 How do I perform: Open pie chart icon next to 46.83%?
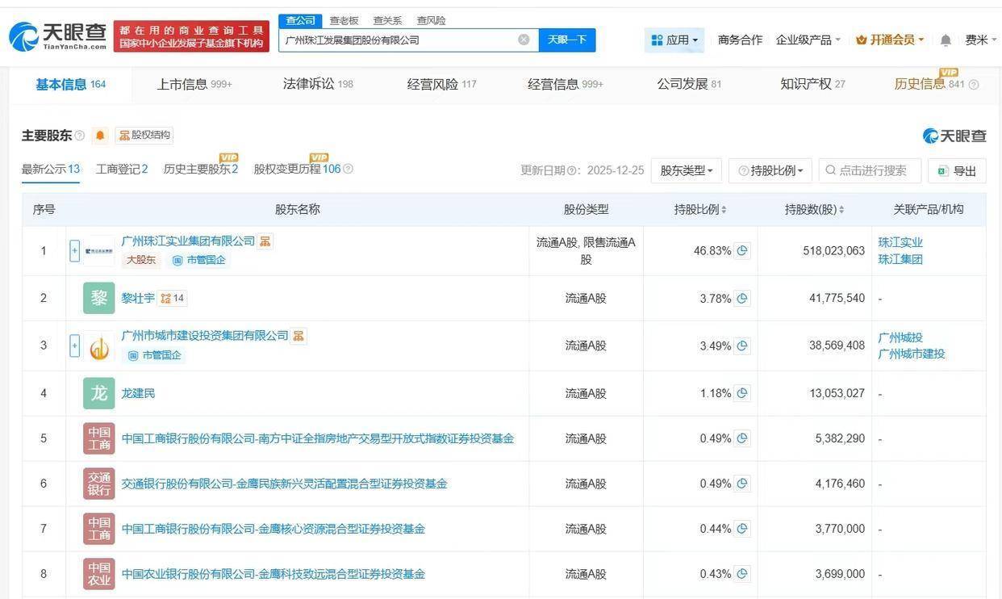[x=742, y=250]
